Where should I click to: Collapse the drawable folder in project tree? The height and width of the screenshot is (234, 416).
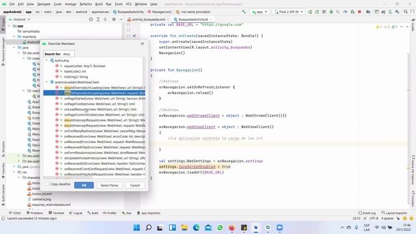click(x=19, y=177)
